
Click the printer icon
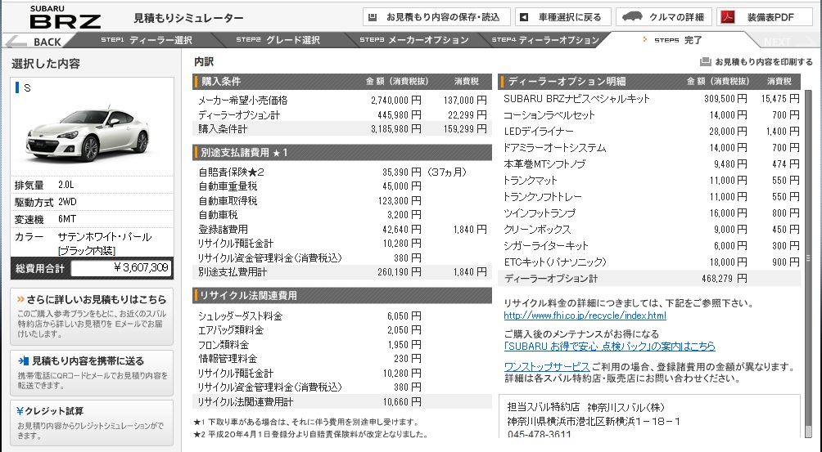(705, 62)
